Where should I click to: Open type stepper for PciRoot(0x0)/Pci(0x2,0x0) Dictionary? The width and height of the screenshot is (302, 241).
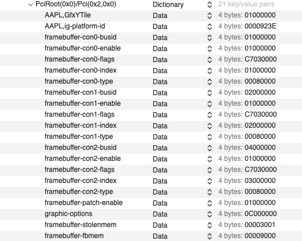pyautogui.click(x=210, y=5)
